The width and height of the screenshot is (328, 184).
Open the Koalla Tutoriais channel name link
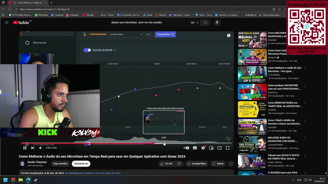pos(37,162)
